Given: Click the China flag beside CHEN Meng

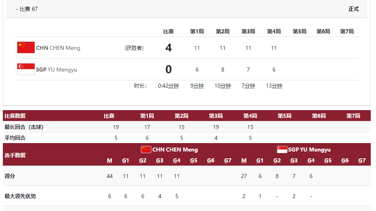Looking at the screenshot, I should click(x=26, y=47).
